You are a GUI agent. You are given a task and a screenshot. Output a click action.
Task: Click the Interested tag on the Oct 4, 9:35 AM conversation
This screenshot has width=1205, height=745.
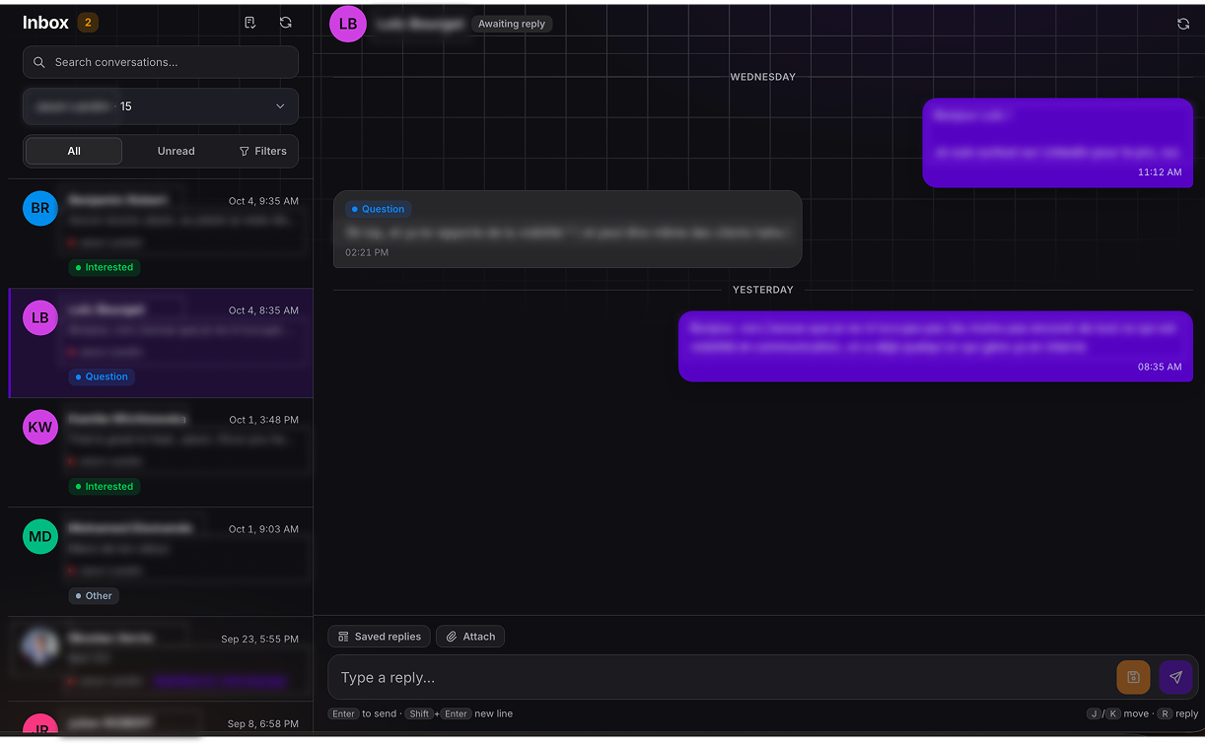(105, 267)
